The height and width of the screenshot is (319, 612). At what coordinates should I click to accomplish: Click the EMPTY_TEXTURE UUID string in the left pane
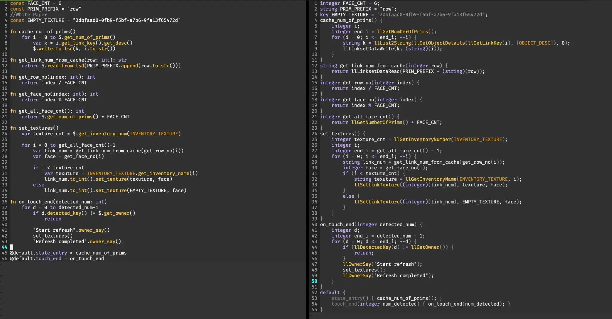pyautogui.click(x=127, y=20)
